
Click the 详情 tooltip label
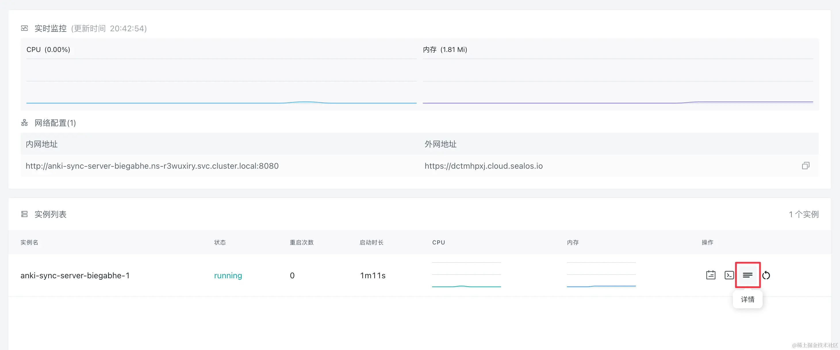tap(747, 299)
